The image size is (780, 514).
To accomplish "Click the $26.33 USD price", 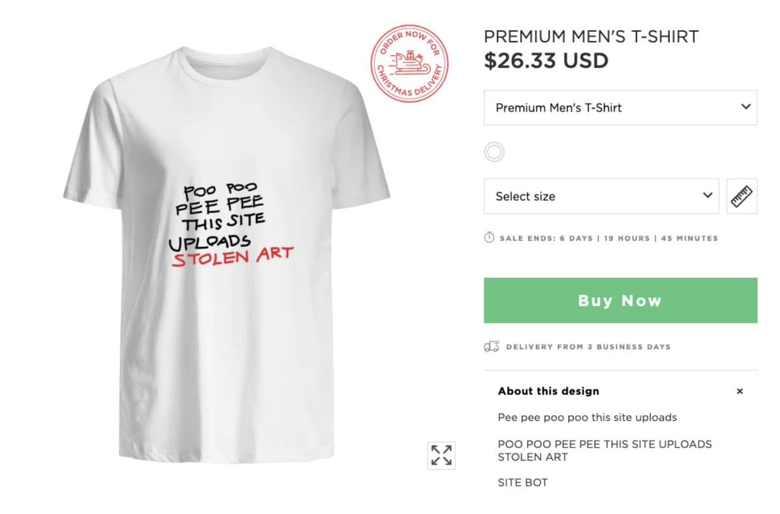I will (546, 60).
